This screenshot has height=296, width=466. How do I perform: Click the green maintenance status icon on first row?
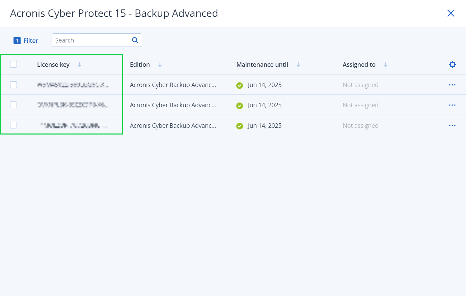pyautogui.click(x=240, y=85)
